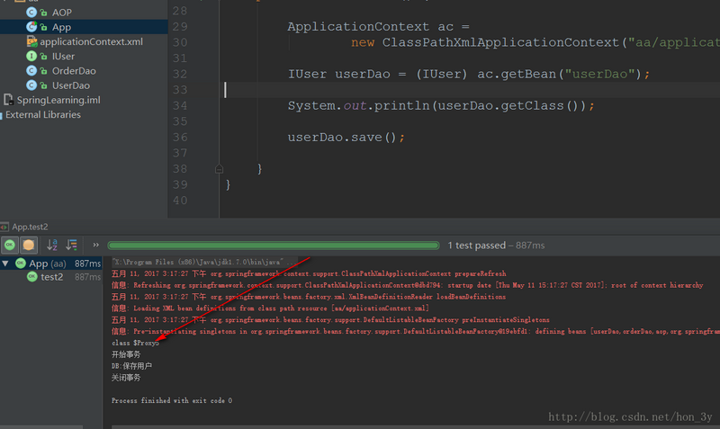Click the lock badge beside UserDao
Image resolution: width=720 pixels, height=429 pixels.
tap(43, 85)
